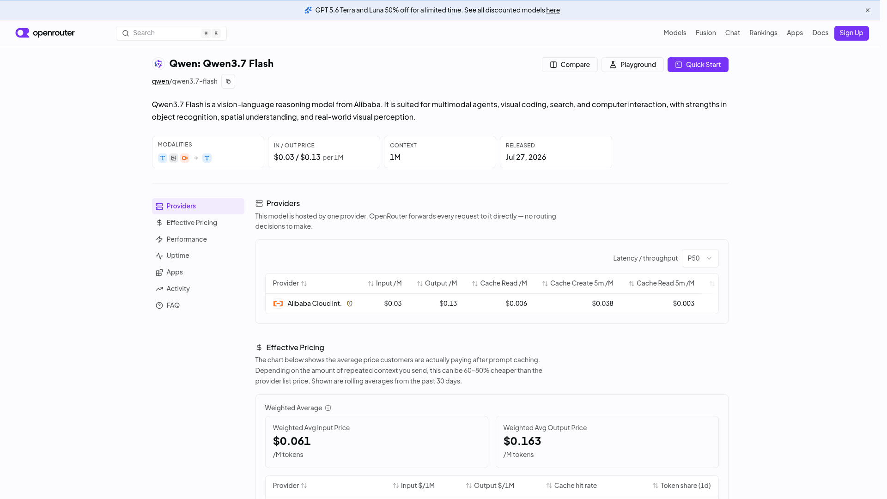Dismiss the promo banner with X
This screenshot has width=887, height=499.
(x=868, y=10)
